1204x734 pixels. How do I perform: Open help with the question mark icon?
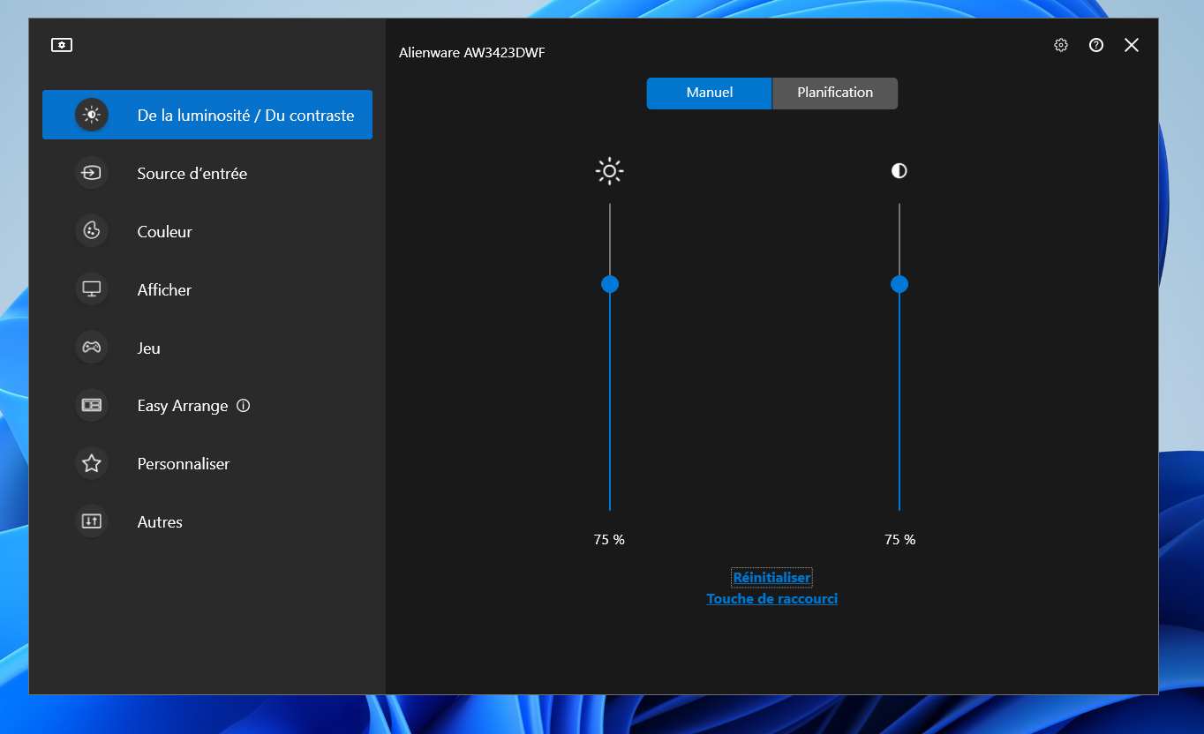coord(1096,45)
